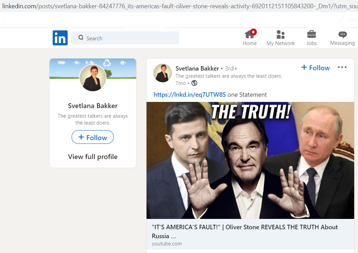Open My Network in the navigation bar
The width and height of the screenshot is (358, 253).
point(280,38)
